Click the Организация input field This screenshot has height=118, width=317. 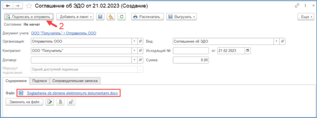tap(81, 42)
